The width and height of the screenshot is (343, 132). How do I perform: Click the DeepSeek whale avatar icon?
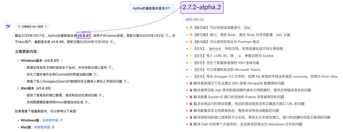pos(8,26)
